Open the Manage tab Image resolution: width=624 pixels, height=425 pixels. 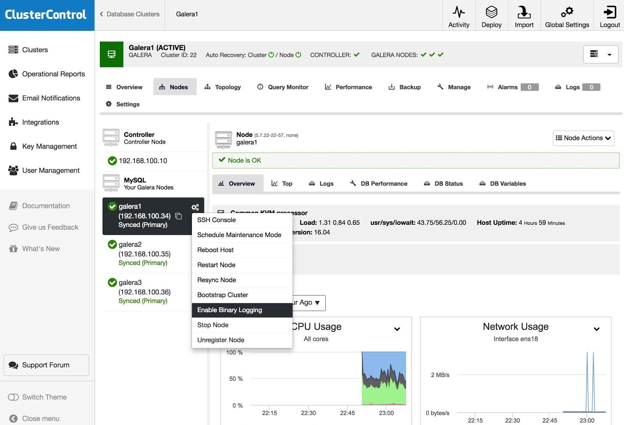pyautogui.click(x=454, y=87)
